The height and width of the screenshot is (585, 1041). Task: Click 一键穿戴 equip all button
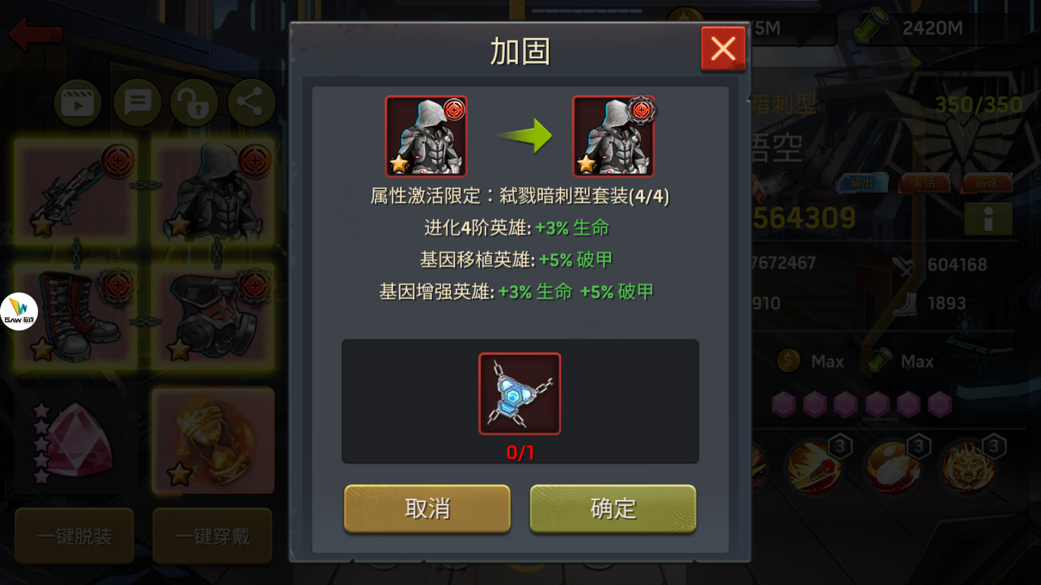[212, 536]
